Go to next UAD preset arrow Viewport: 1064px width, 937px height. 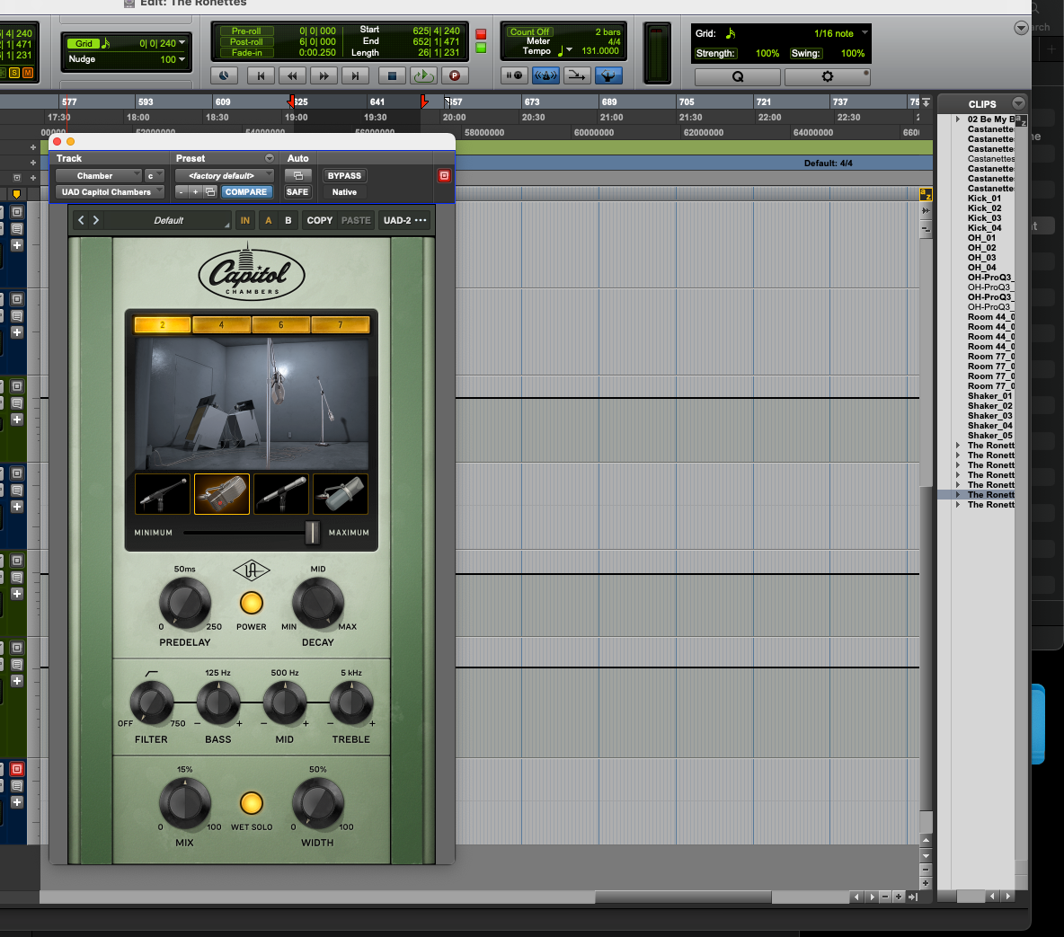click(95, 220)
